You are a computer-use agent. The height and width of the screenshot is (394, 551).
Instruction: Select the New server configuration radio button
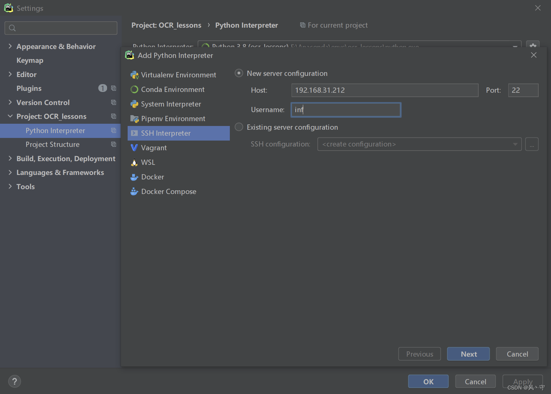[x=239, y=73]
